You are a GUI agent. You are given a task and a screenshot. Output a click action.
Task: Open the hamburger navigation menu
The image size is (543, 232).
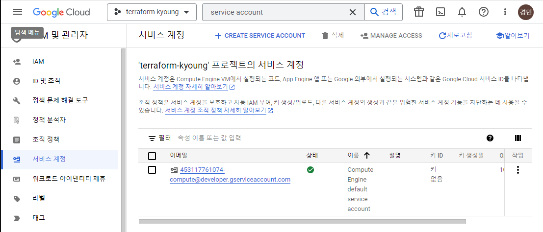coord(18,12)
